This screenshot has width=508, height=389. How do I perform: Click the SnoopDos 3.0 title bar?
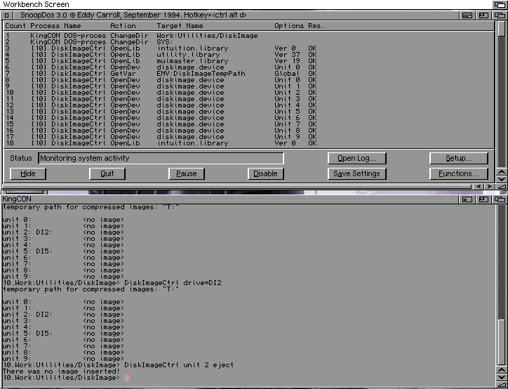tap(235, 15)
